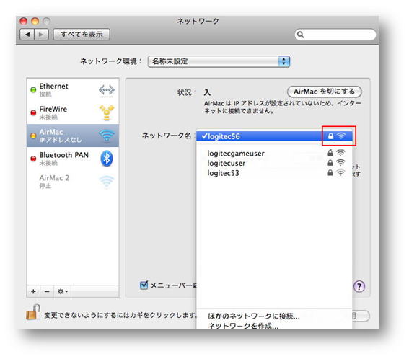This screenshot has width=409, height=359.
Task: Click the signal icon beside logitec56
Action: pos(341,136)
